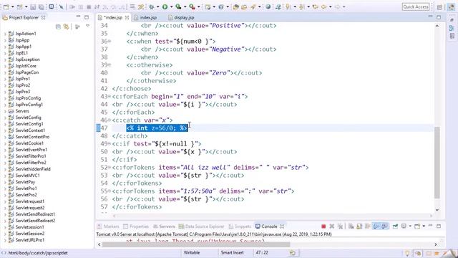Close the Console view tab

pyautogui.click(x=282, y=226)
